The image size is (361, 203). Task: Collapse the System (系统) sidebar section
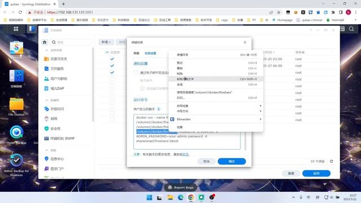46,151
